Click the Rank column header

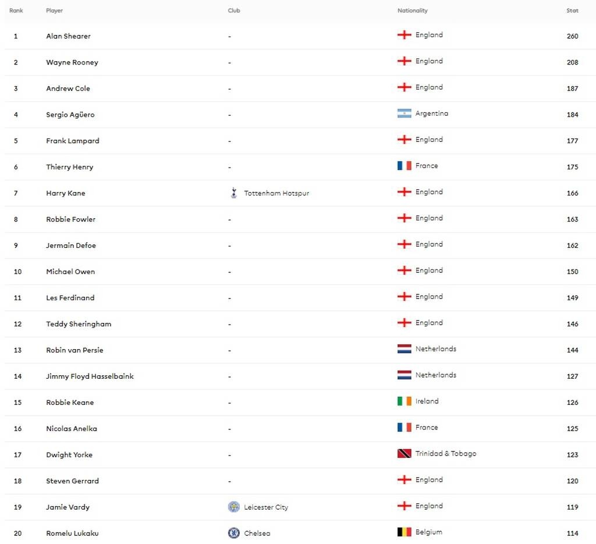pyautogui.click(x=16, y=10)
